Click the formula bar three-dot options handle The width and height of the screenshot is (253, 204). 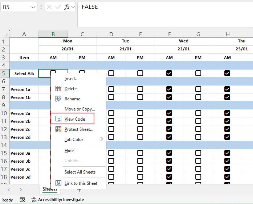tap(41, 7)
